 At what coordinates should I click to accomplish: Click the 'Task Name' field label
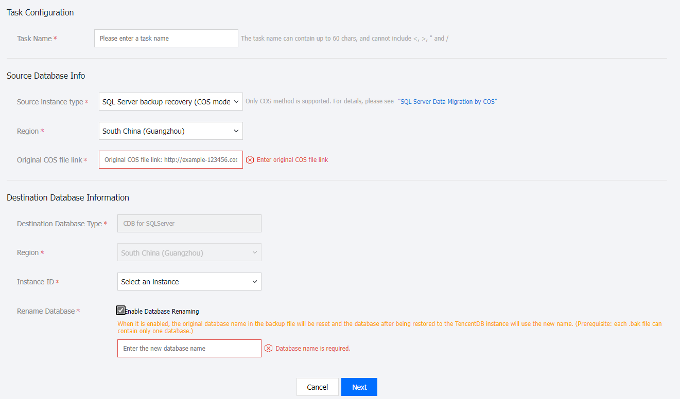pos(34,39)
